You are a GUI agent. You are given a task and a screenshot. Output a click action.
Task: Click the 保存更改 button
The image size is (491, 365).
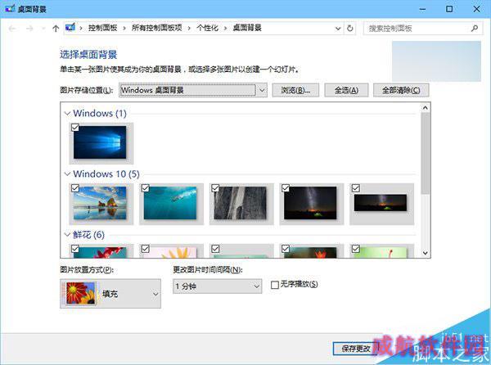[356, 348]
